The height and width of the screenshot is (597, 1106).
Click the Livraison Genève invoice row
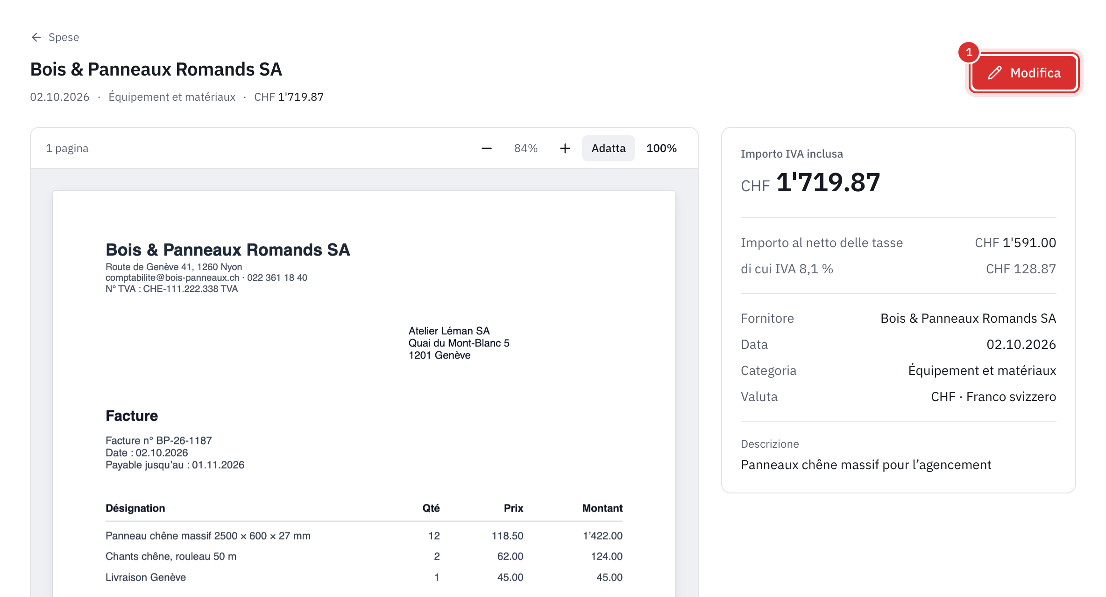tap(364, 577)
